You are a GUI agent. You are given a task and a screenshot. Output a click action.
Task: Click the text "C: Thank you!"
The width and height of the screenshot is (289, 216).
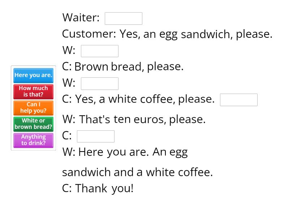[x=98, y=188]
